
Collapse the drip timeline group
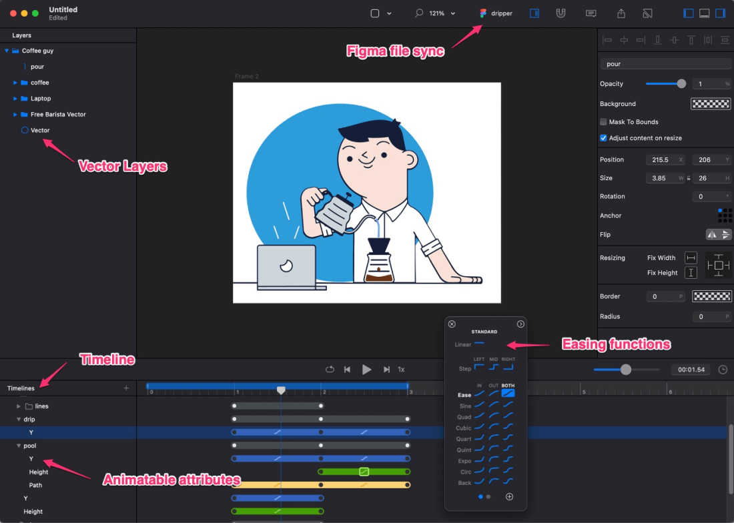point(19,420)
